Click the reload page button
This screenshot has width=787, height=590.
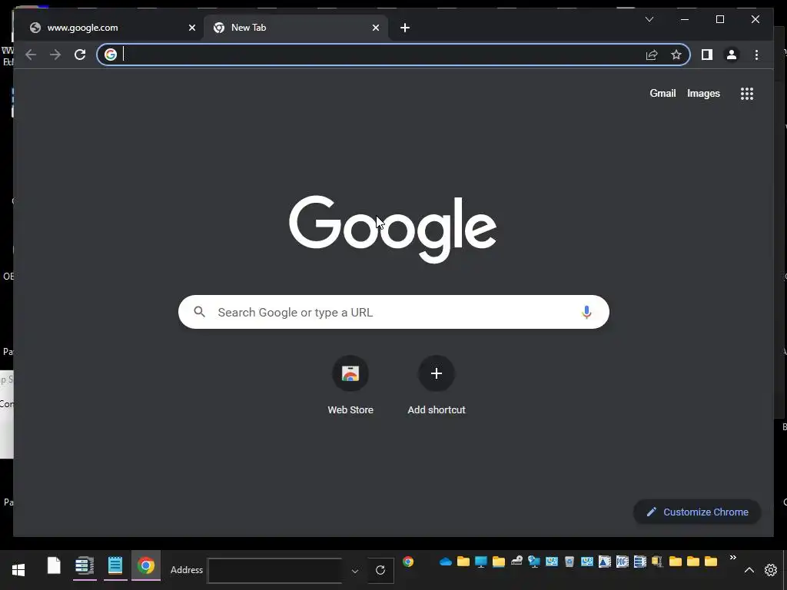click(x=80, y=55)
